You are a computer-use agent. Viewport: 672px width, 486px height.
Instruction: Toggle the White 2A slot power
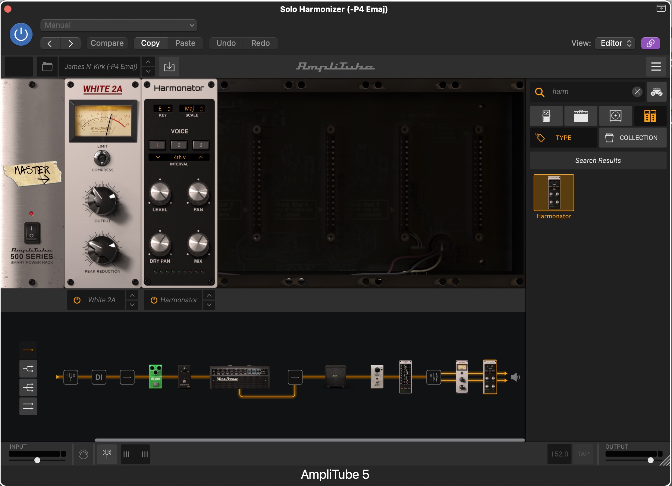click(x=77, y=300)
